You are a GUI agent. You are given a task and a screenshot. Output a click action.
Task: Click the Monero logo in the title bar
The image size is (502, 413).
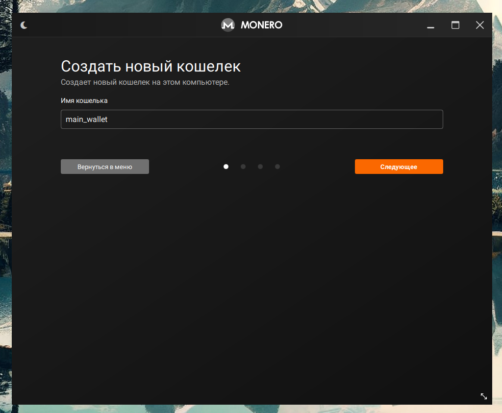click(228, 24)
